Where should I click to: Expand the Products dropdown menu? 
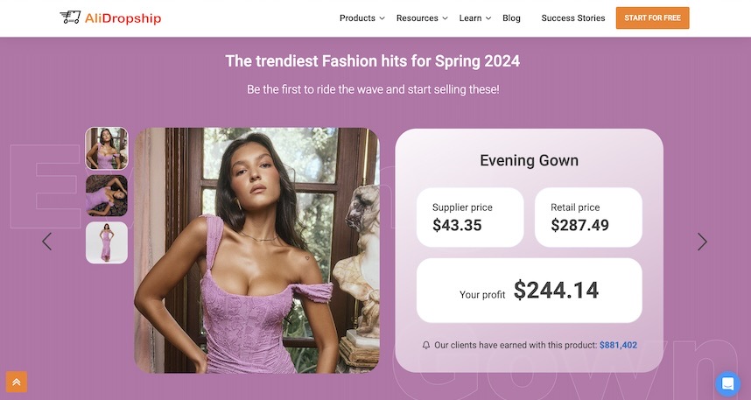click(361, 18)
